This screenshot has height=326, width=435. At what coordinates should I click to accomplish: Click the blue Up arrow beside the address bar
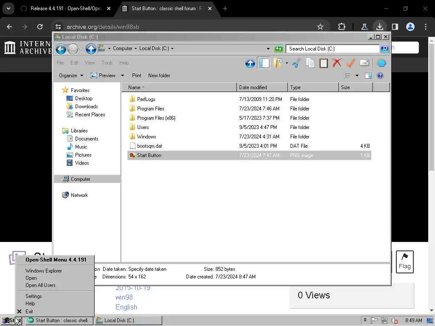[91, 49]
